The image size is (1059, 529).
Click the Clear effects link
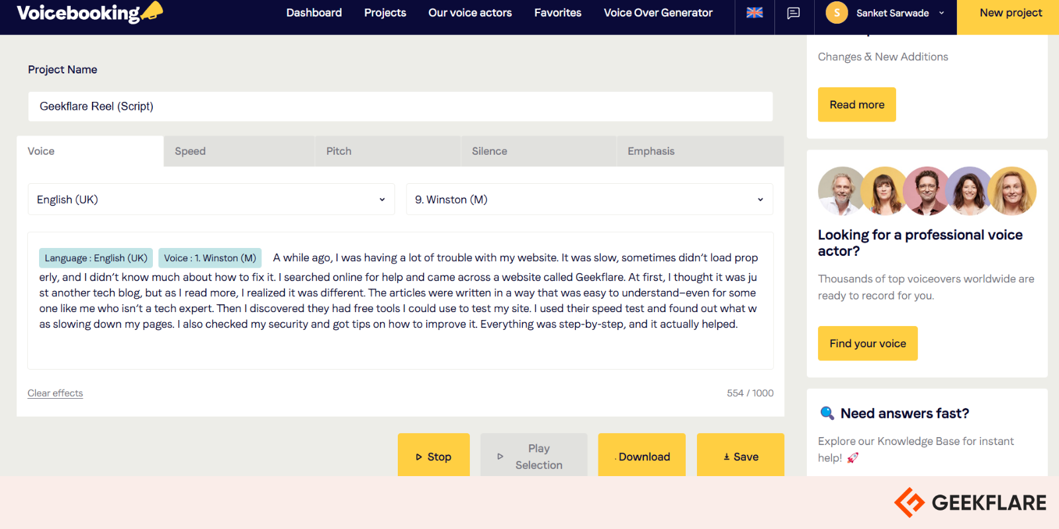[55, 393]
